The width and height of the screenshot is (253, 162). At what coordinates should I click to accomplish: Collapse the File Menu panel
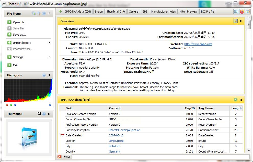pos(49,14)
